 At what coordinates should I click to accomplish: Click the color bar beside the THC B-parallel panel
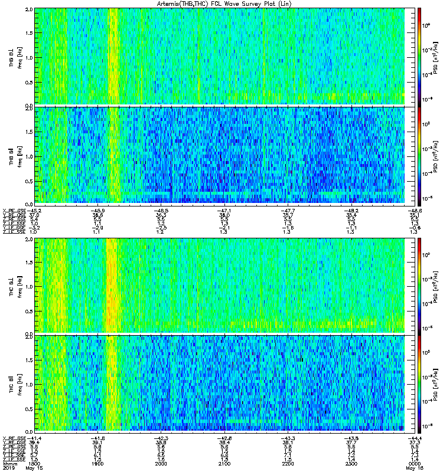[x=419, y=385]
